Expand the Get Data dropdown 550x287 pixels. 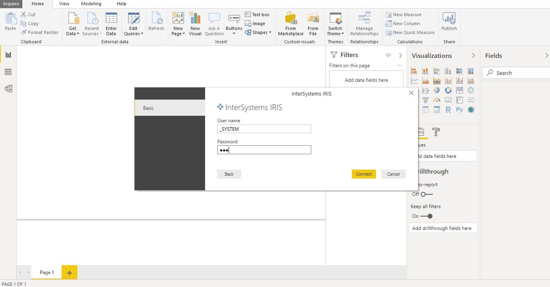(73, 34)
